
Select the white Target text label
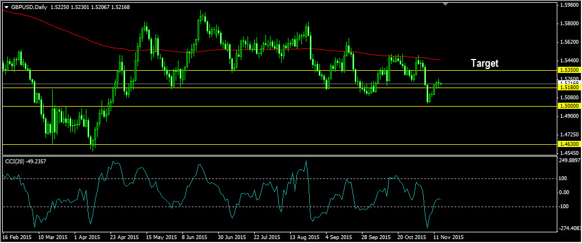click(x=484, y=63)
